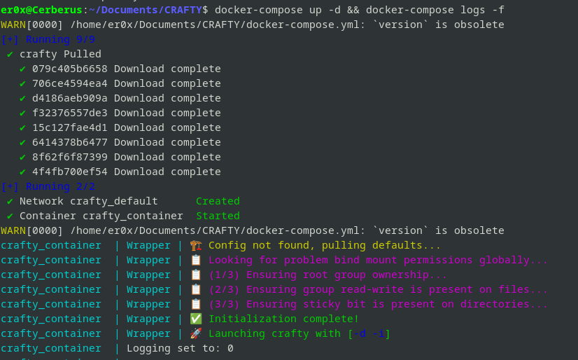Click the docker-compose logs -f command text
The image size is (578, 360).
pos(435,10)
